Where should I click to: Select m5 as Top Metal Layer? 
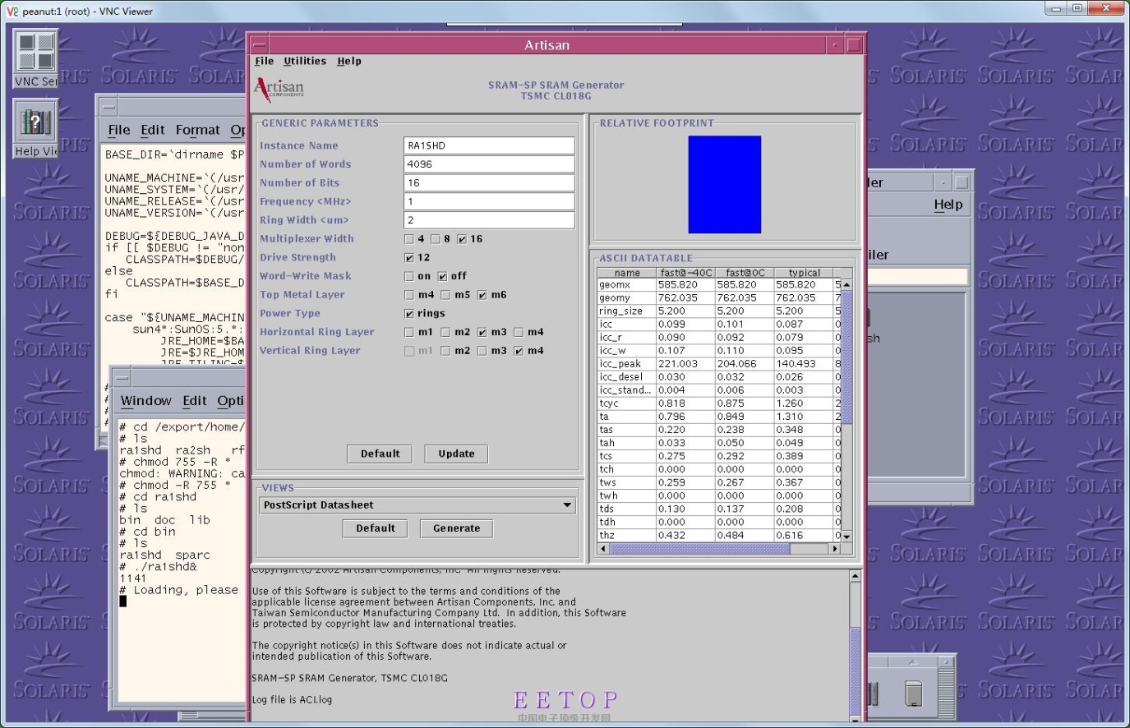click(446, 295)
